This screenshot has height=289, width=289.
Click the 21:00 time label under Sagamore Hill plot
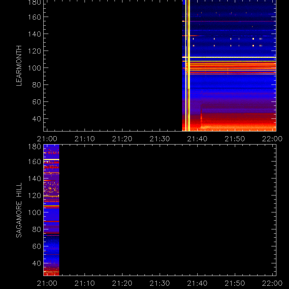[47, 283]
